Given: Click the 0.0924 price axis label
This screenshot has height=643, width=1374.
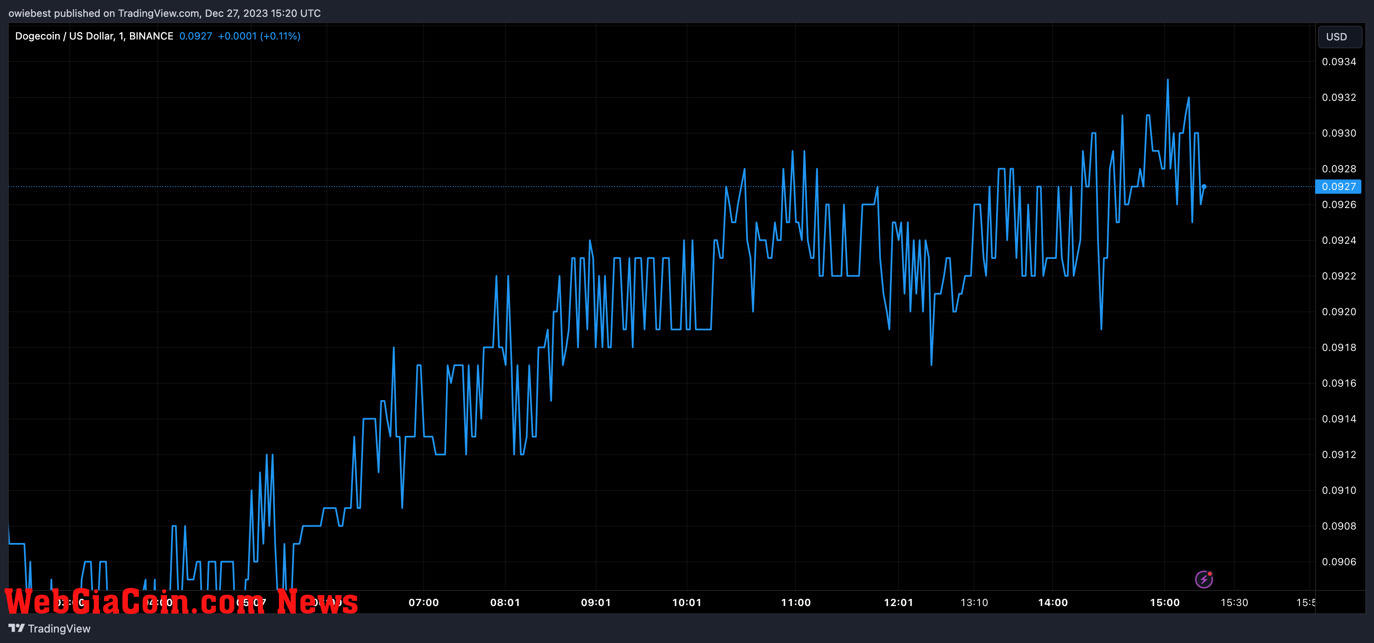Looking at the screenshot, I should point(1339,240).
